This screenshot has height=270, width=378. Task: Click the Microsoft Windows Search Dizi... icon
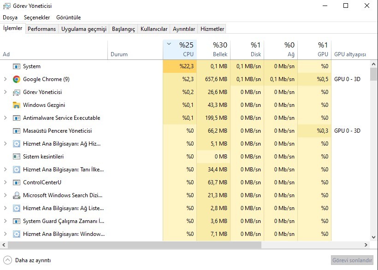17,195
